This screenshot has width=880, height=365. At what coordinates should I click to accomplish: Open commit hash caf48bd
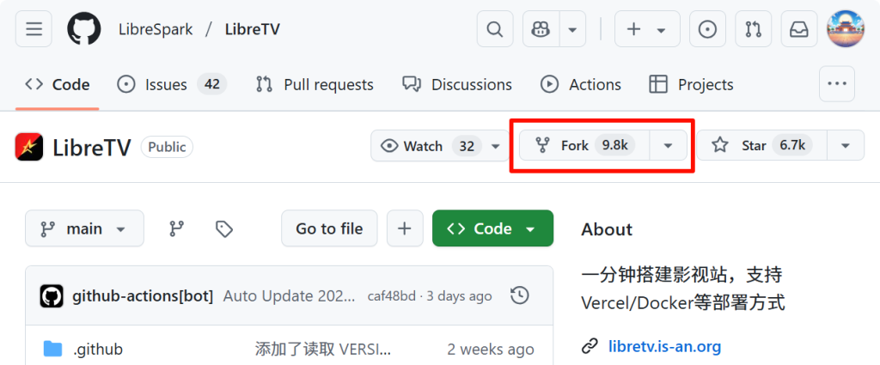(391, 296)
